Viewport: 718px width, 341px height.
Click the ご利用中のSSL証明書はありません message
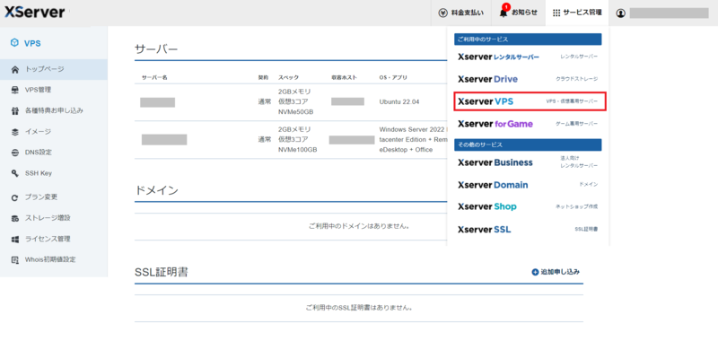click(359, 308)
